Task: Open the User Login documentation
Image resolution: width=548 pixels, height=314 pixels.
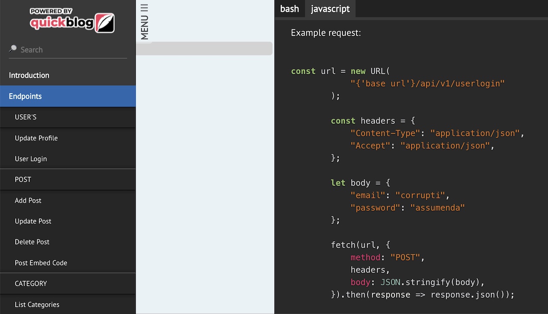Action: pyautogui.click(x=30, y=158)
